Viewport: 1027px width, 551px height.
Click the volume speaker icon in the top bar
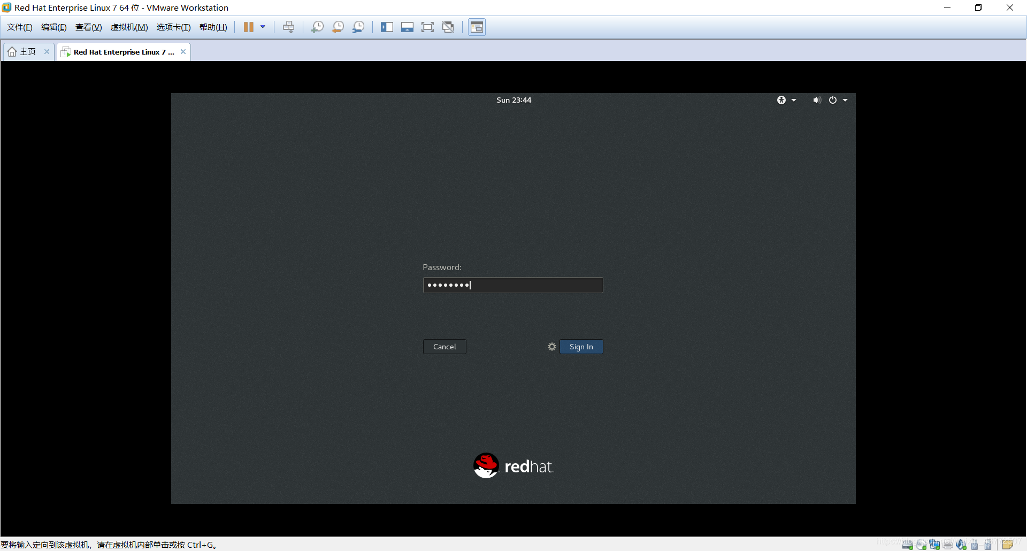pyautogui.click(x=817, y=100)
